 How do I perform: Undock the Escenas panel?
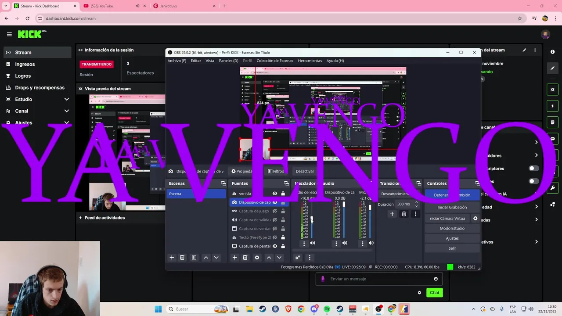pyautogui.click(x=223, y=183)
